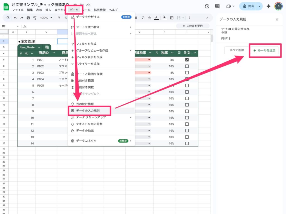Open the 100% zoom dropdown
Viewport: 286px width, 214px height.
pos(46,18)
